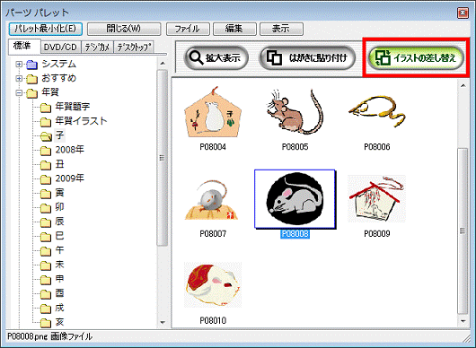Click the イラストの差し替え button

click(x=416, y=57)
